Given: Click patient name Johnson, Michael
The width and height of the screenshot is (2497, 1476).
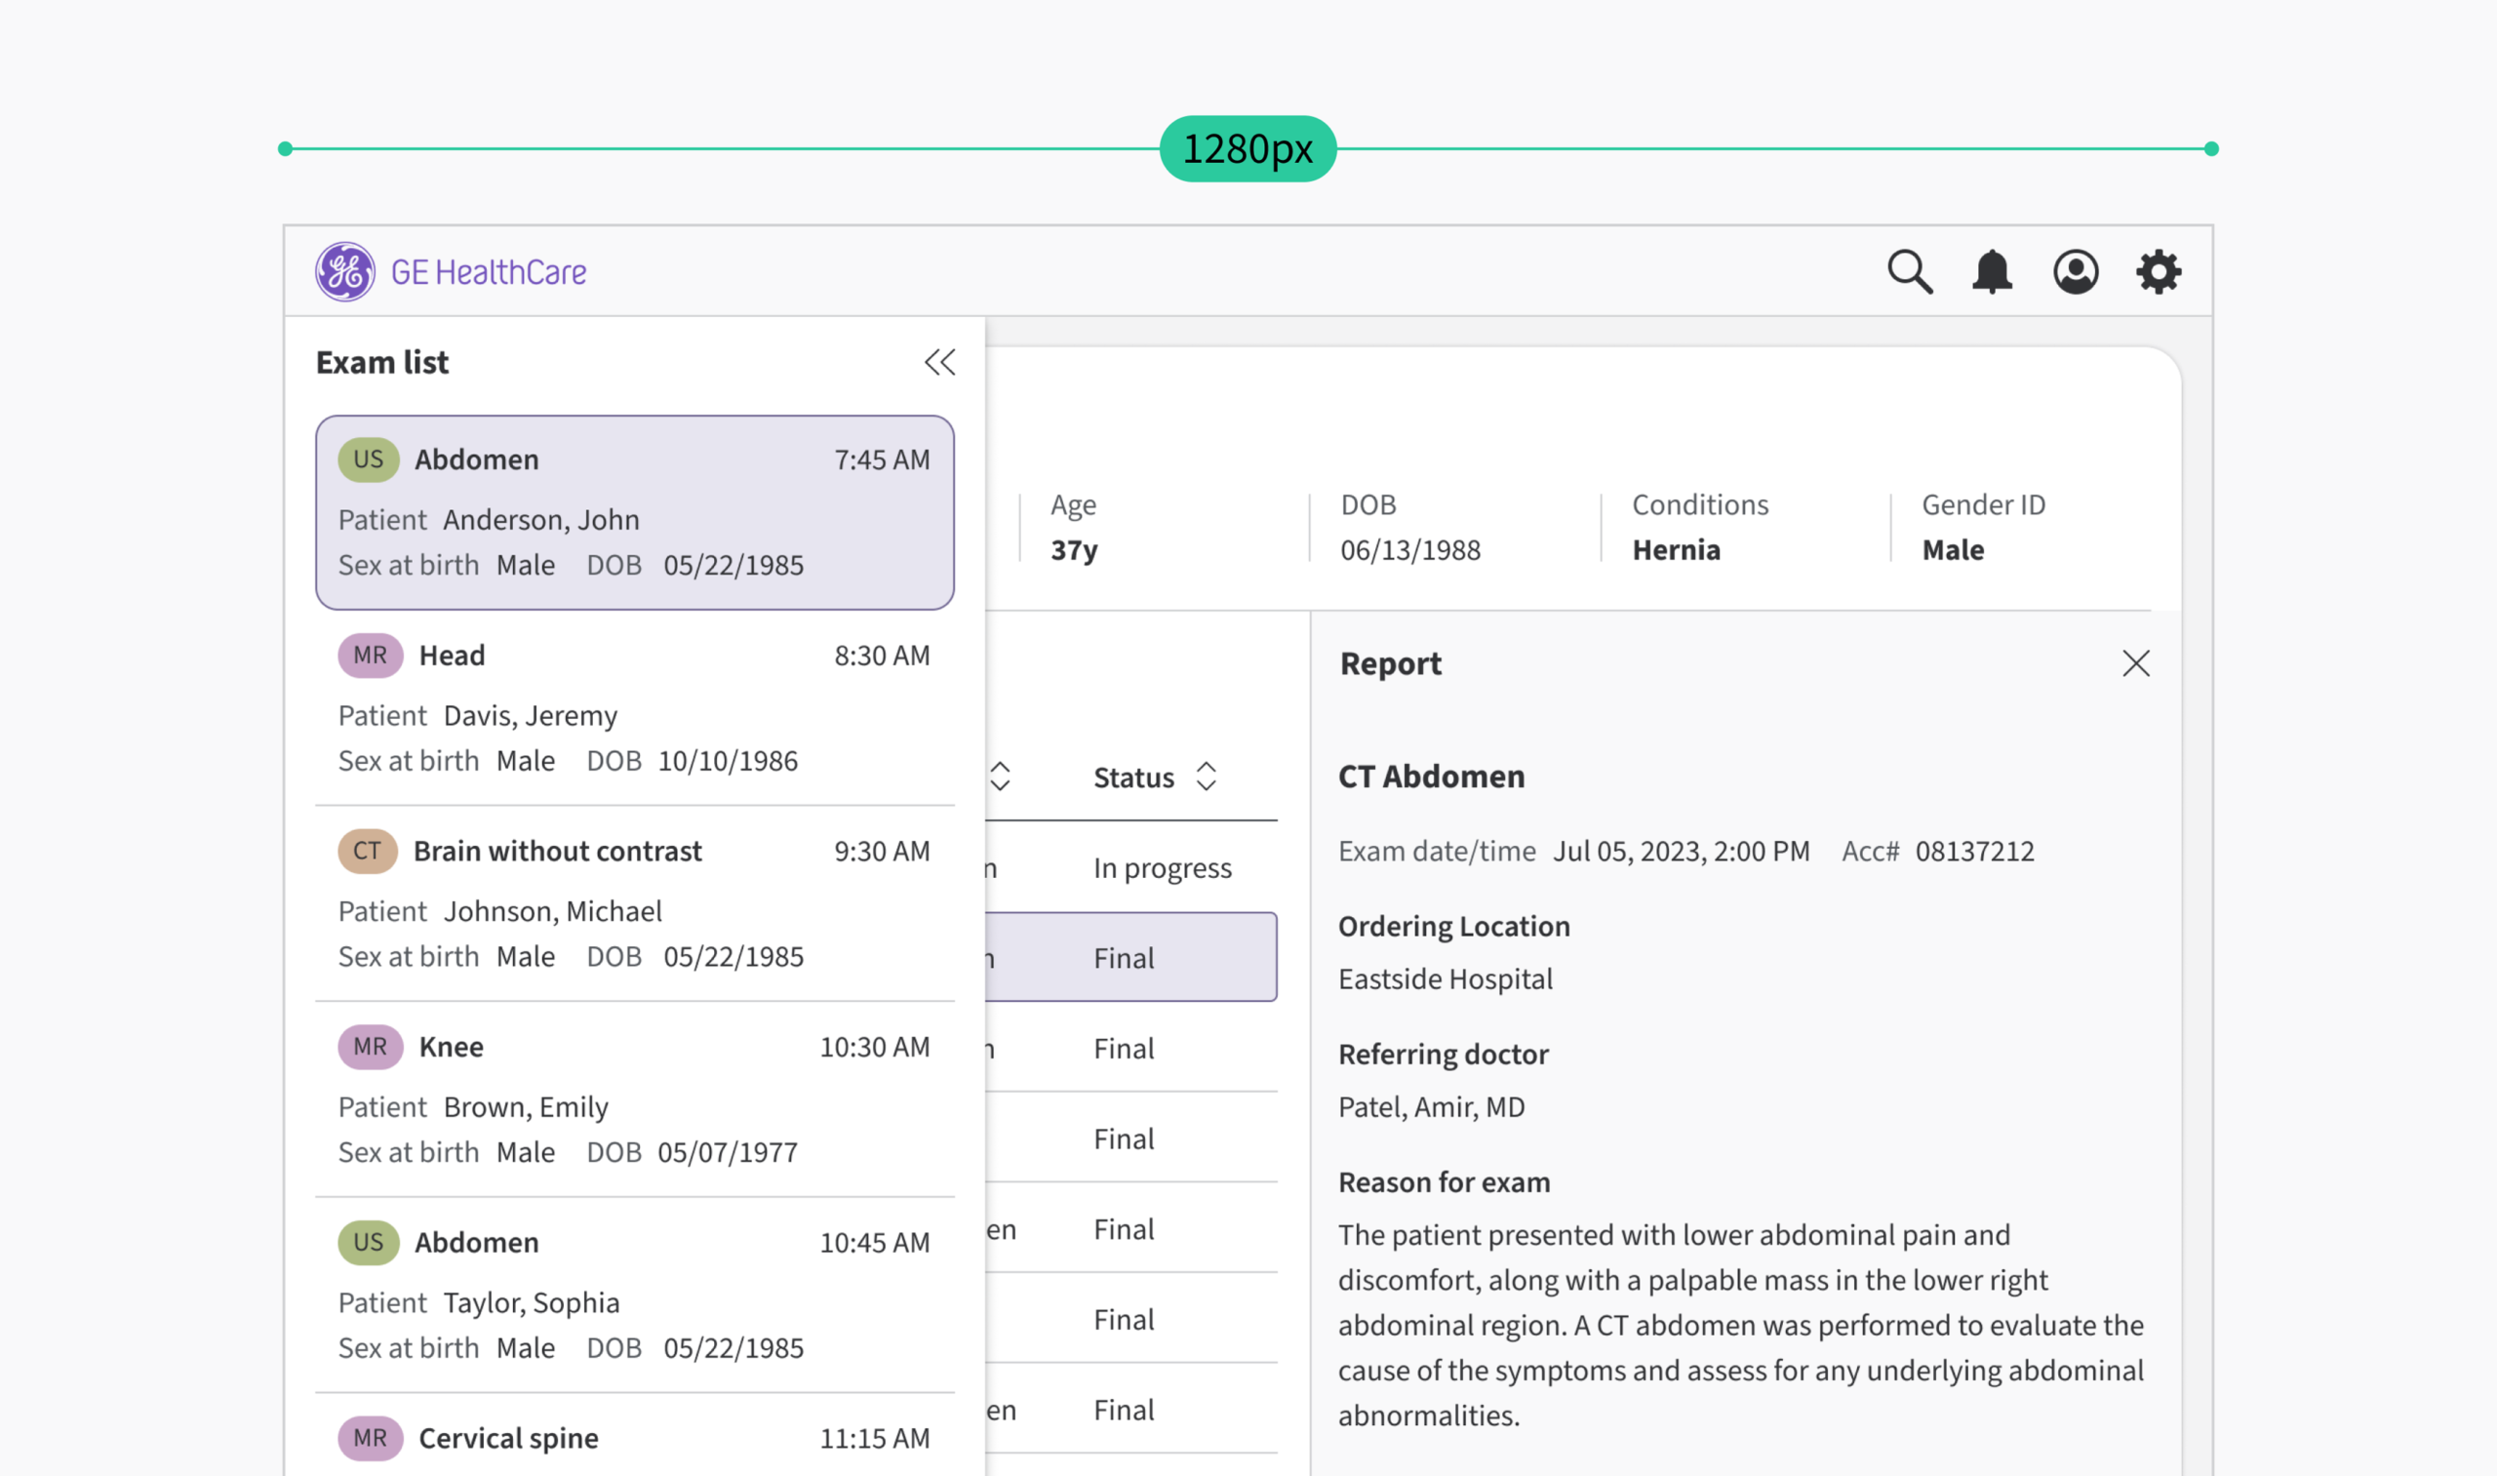Looking at the screenshot, I should 552,911.
